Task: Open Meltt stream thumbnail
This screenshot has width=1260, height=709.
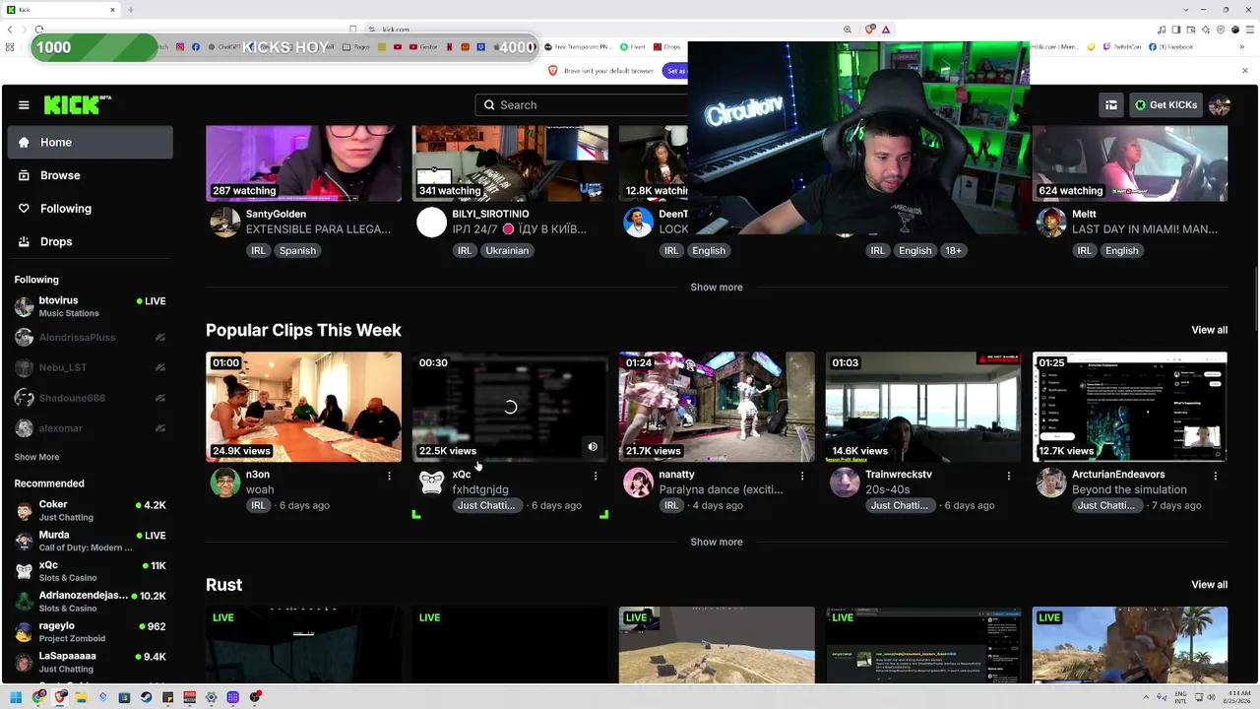Action: click(1130, 163)
